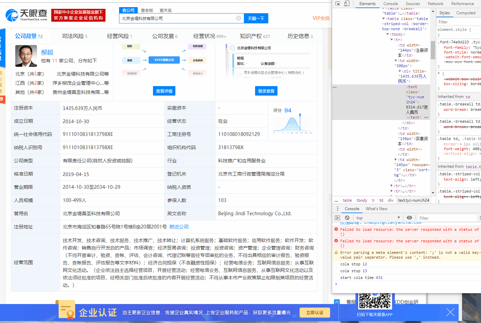
Task: Select the Elements tab in DevTools
Action: tap(367, 4)
